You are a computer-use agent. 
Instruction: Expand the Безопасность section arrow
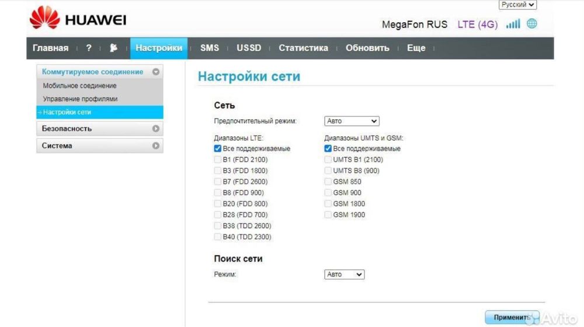coord(156,128)
